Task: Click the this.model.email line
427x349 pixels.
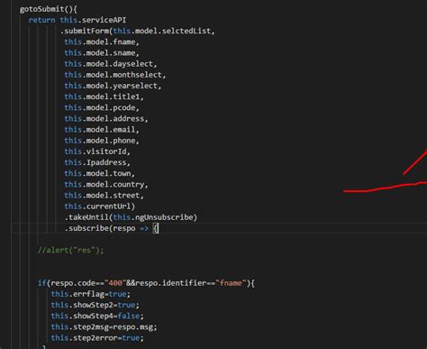Action: [x=102, y=130]
